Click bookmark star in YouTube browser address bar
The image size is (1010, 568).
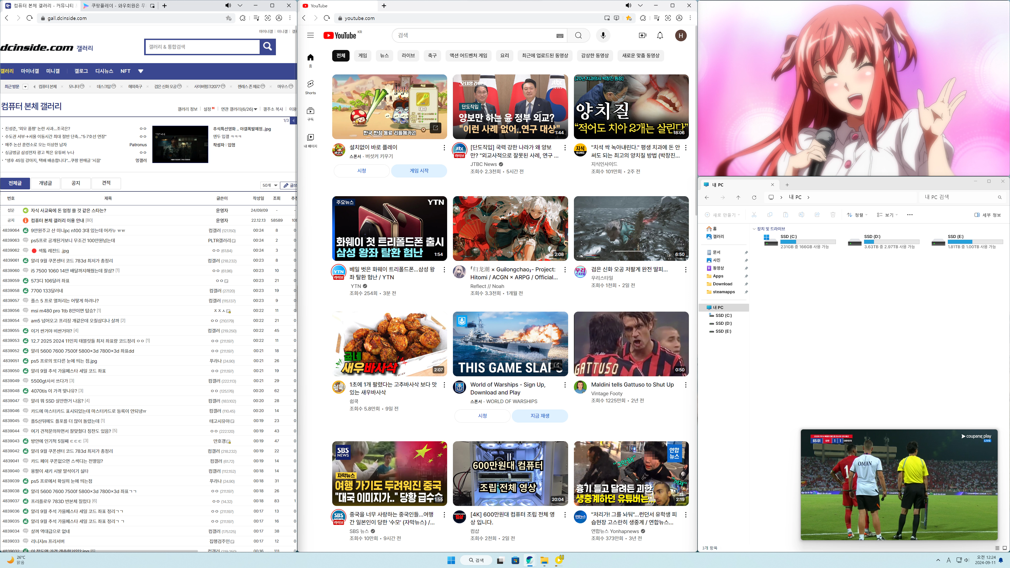(629, 18)
